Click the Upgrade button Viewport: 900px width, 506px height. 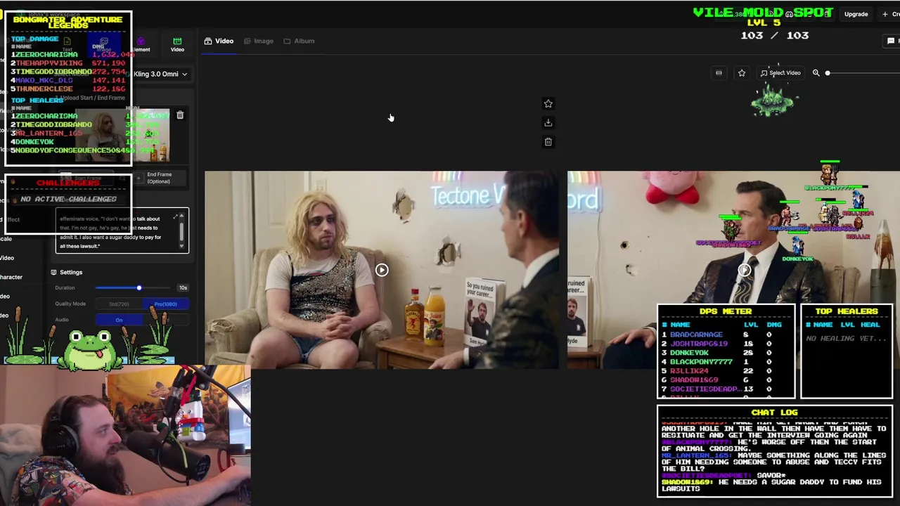click(x=856, y=14)
